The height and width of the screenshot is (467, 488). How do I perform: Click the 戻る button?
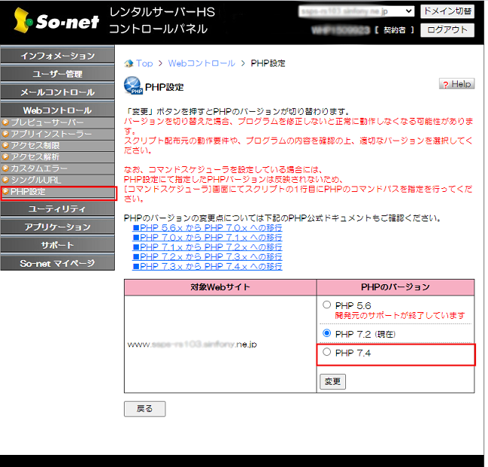[x=144, y=409]
